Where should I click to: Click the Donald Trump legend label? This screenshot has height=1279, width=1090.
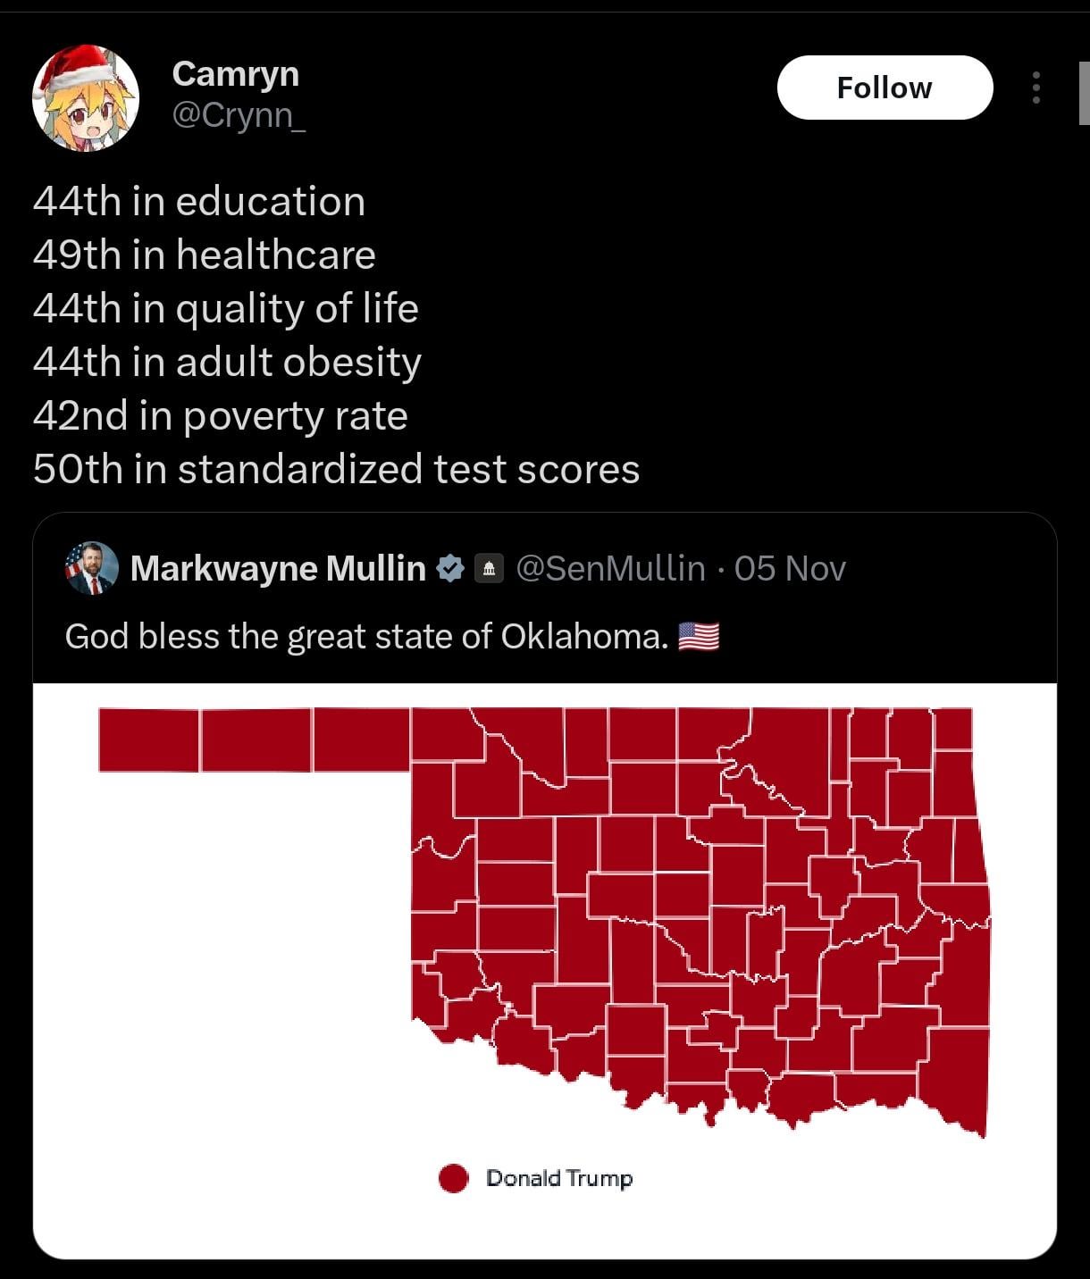tap(559, 1178)
